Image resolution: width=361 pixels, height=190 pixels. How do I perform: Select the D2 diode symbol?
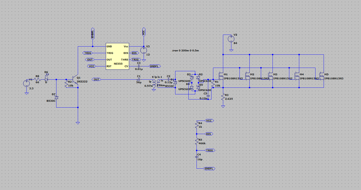198,77
